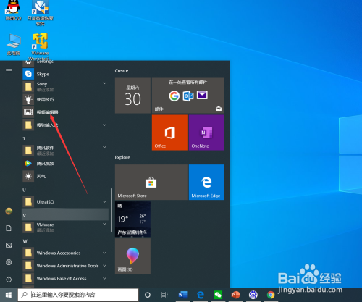Open WeChat from the taskbar
The height and width of the screenshot is (302, 362).
pyautogui.click(x=218, y=295)
